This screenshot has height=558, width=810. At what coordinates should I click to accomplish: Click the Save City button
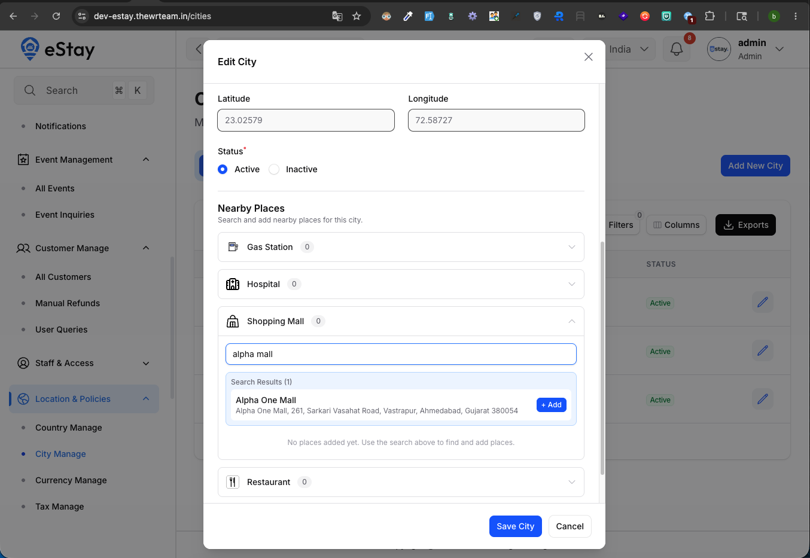(x=515, y=526)
